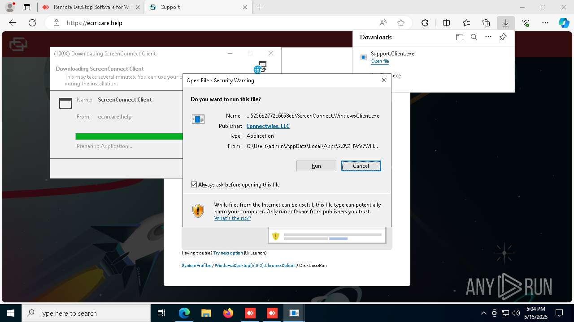Open File Explorer from the taskbar

pyautogui.click(x=206, y=313)
